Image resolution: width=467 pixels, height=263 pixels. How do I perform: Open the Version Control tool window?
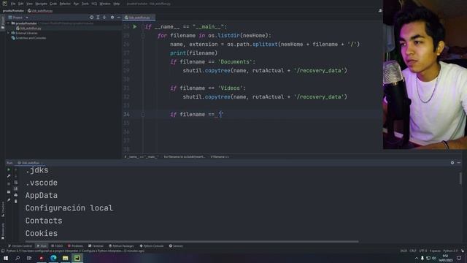(20, 246)
